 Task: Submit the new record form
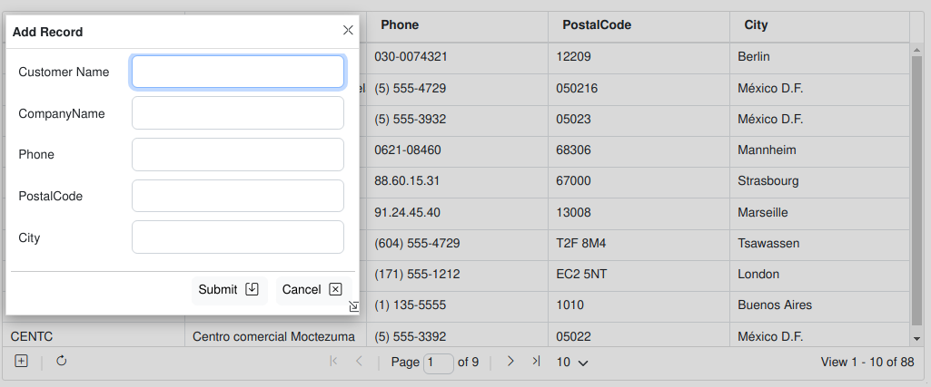pyautogui.click(x=229, y=289)
